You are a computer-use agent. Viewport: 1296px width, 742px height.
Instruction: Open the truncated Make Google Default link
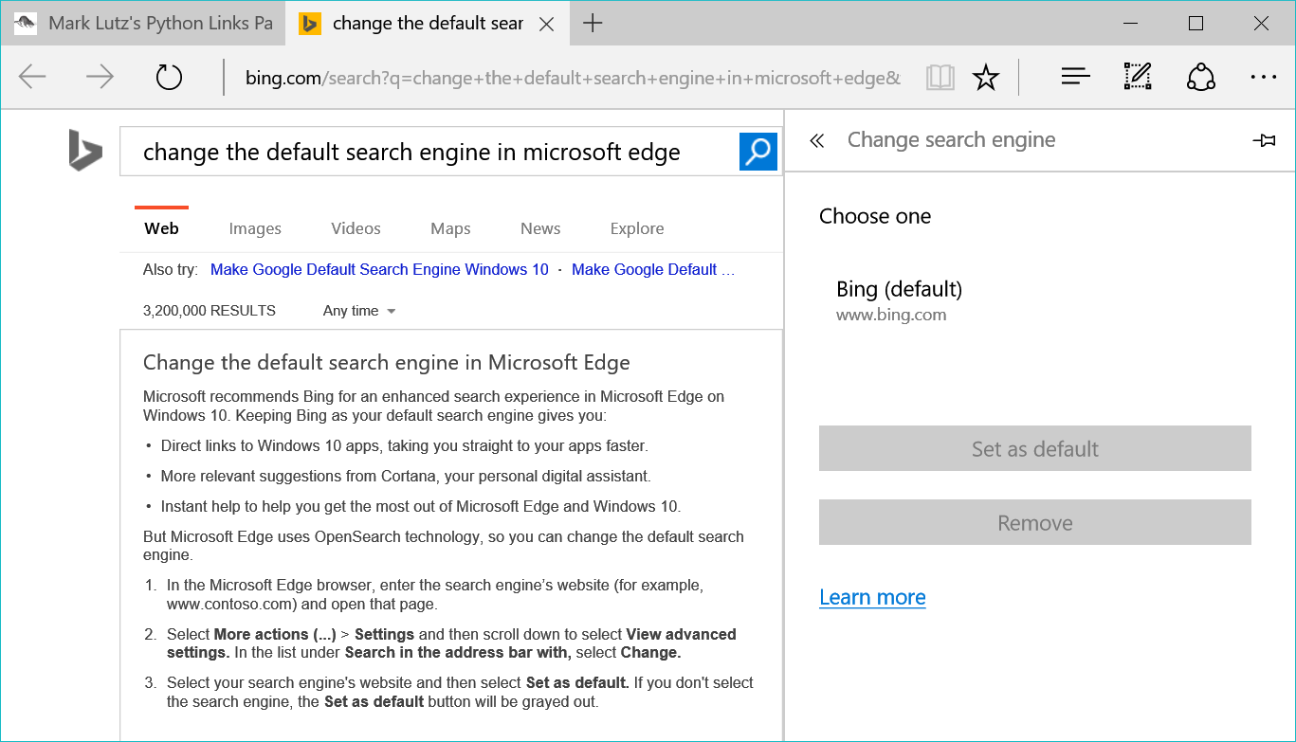coord(653,269)
